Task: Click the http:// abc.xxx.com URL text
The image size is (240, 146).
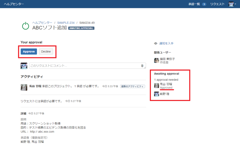Action: click(42, 132)
